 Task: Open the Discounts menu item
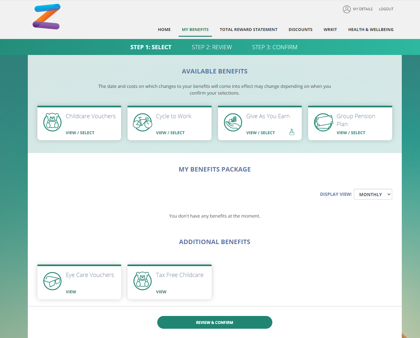[x=300, y=29]
